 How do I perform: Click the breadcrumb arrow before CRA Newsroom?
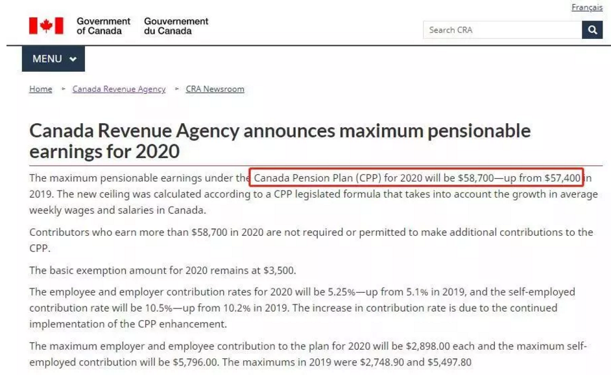[177, 89]
